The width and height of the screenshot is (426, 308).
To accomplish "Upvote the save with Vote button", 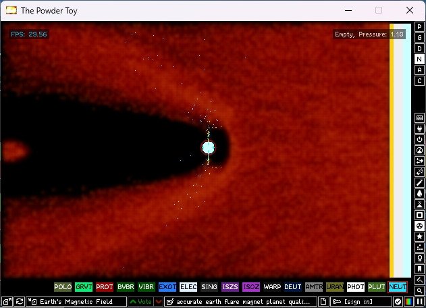I will click(140, 301).
